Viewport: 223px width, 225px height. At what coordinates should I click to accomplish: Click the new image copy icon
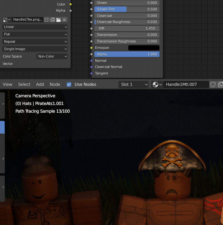[52, 20]
